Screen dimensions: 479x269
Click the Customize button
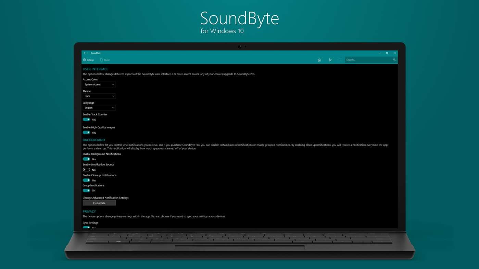pyautogui.click(x=99, y=203)
